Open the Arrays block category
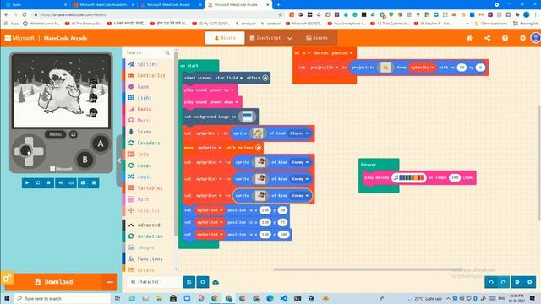 [147, 269]
